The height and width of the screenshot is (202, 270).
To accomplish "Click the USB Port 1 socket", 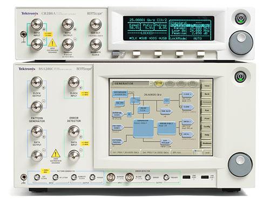I will [186, 177].
